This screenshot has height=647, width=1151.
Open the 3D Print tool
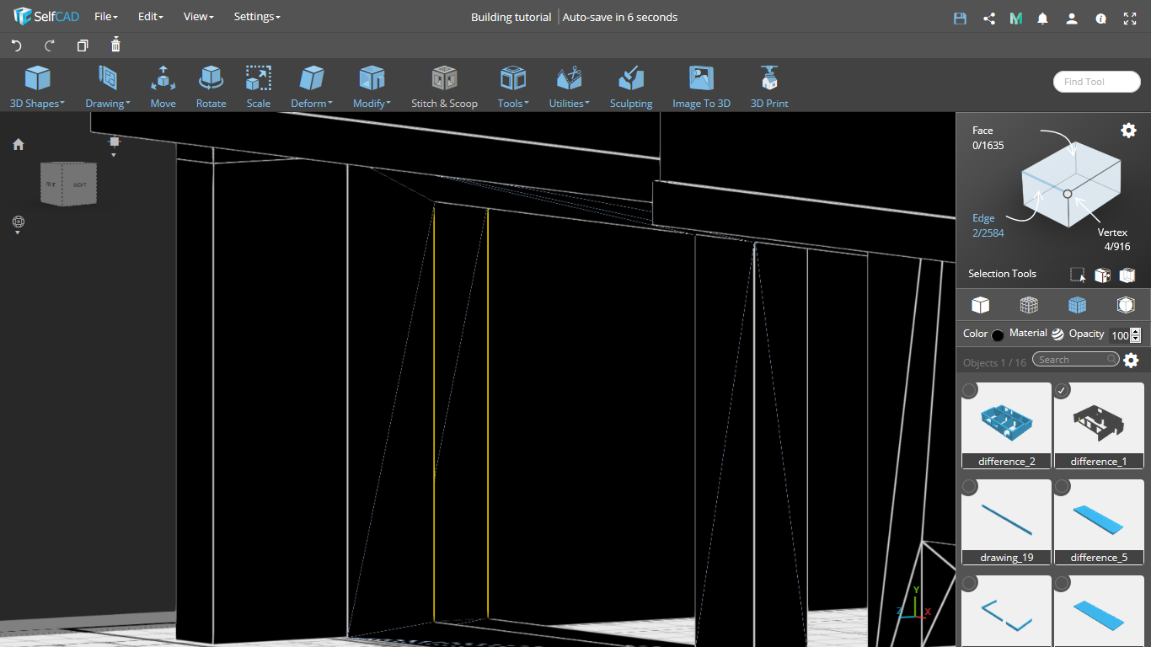tap(769, 88)
